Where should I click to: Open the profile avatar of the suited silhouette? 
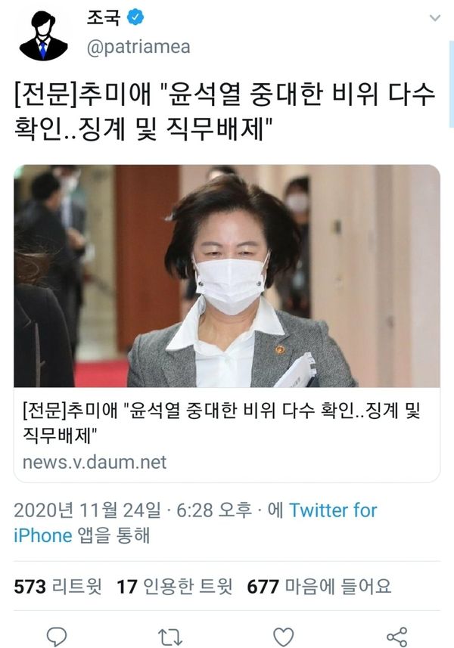point(43,36)
